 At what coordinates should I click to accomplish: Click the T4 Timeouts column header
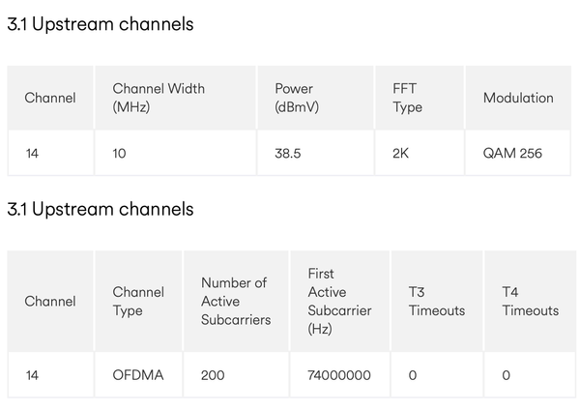click(530, 301)
